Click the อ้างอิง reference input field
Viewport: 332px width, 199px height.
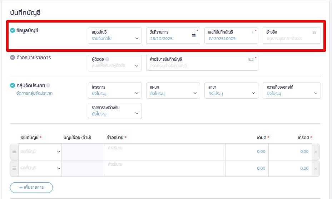coord(291,38)
